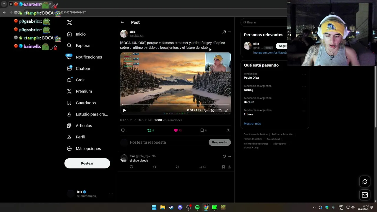Open Premium in sidebar
The image size is (377, 212).
[x=79, y=91]
